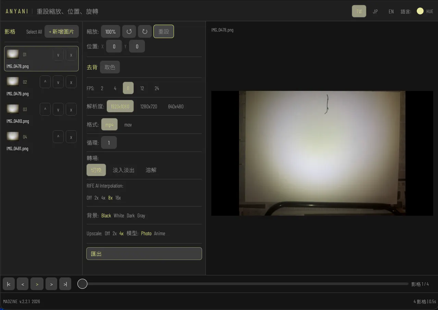Set RIFE interpolation to 2x
Viewport: 438px width, 310px height.
tap(97, 198)
